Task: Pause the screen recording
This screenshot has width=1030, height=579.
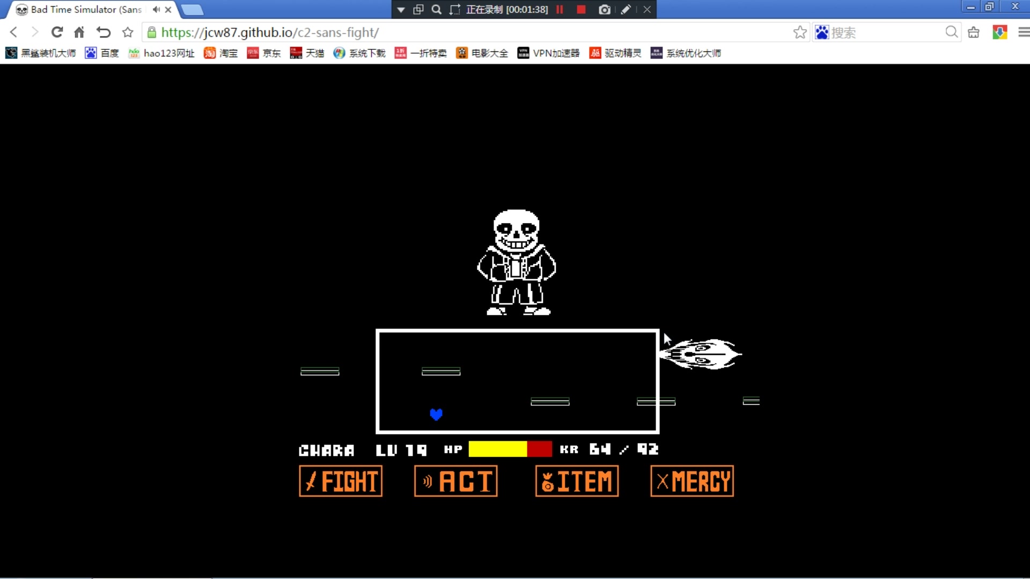Action: click(x=560, y=9)
